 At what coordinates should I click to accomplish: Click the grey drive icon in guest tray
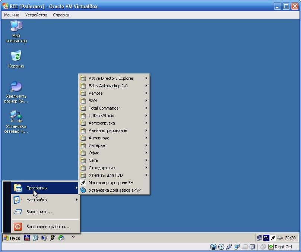click(x=280, y=238)
